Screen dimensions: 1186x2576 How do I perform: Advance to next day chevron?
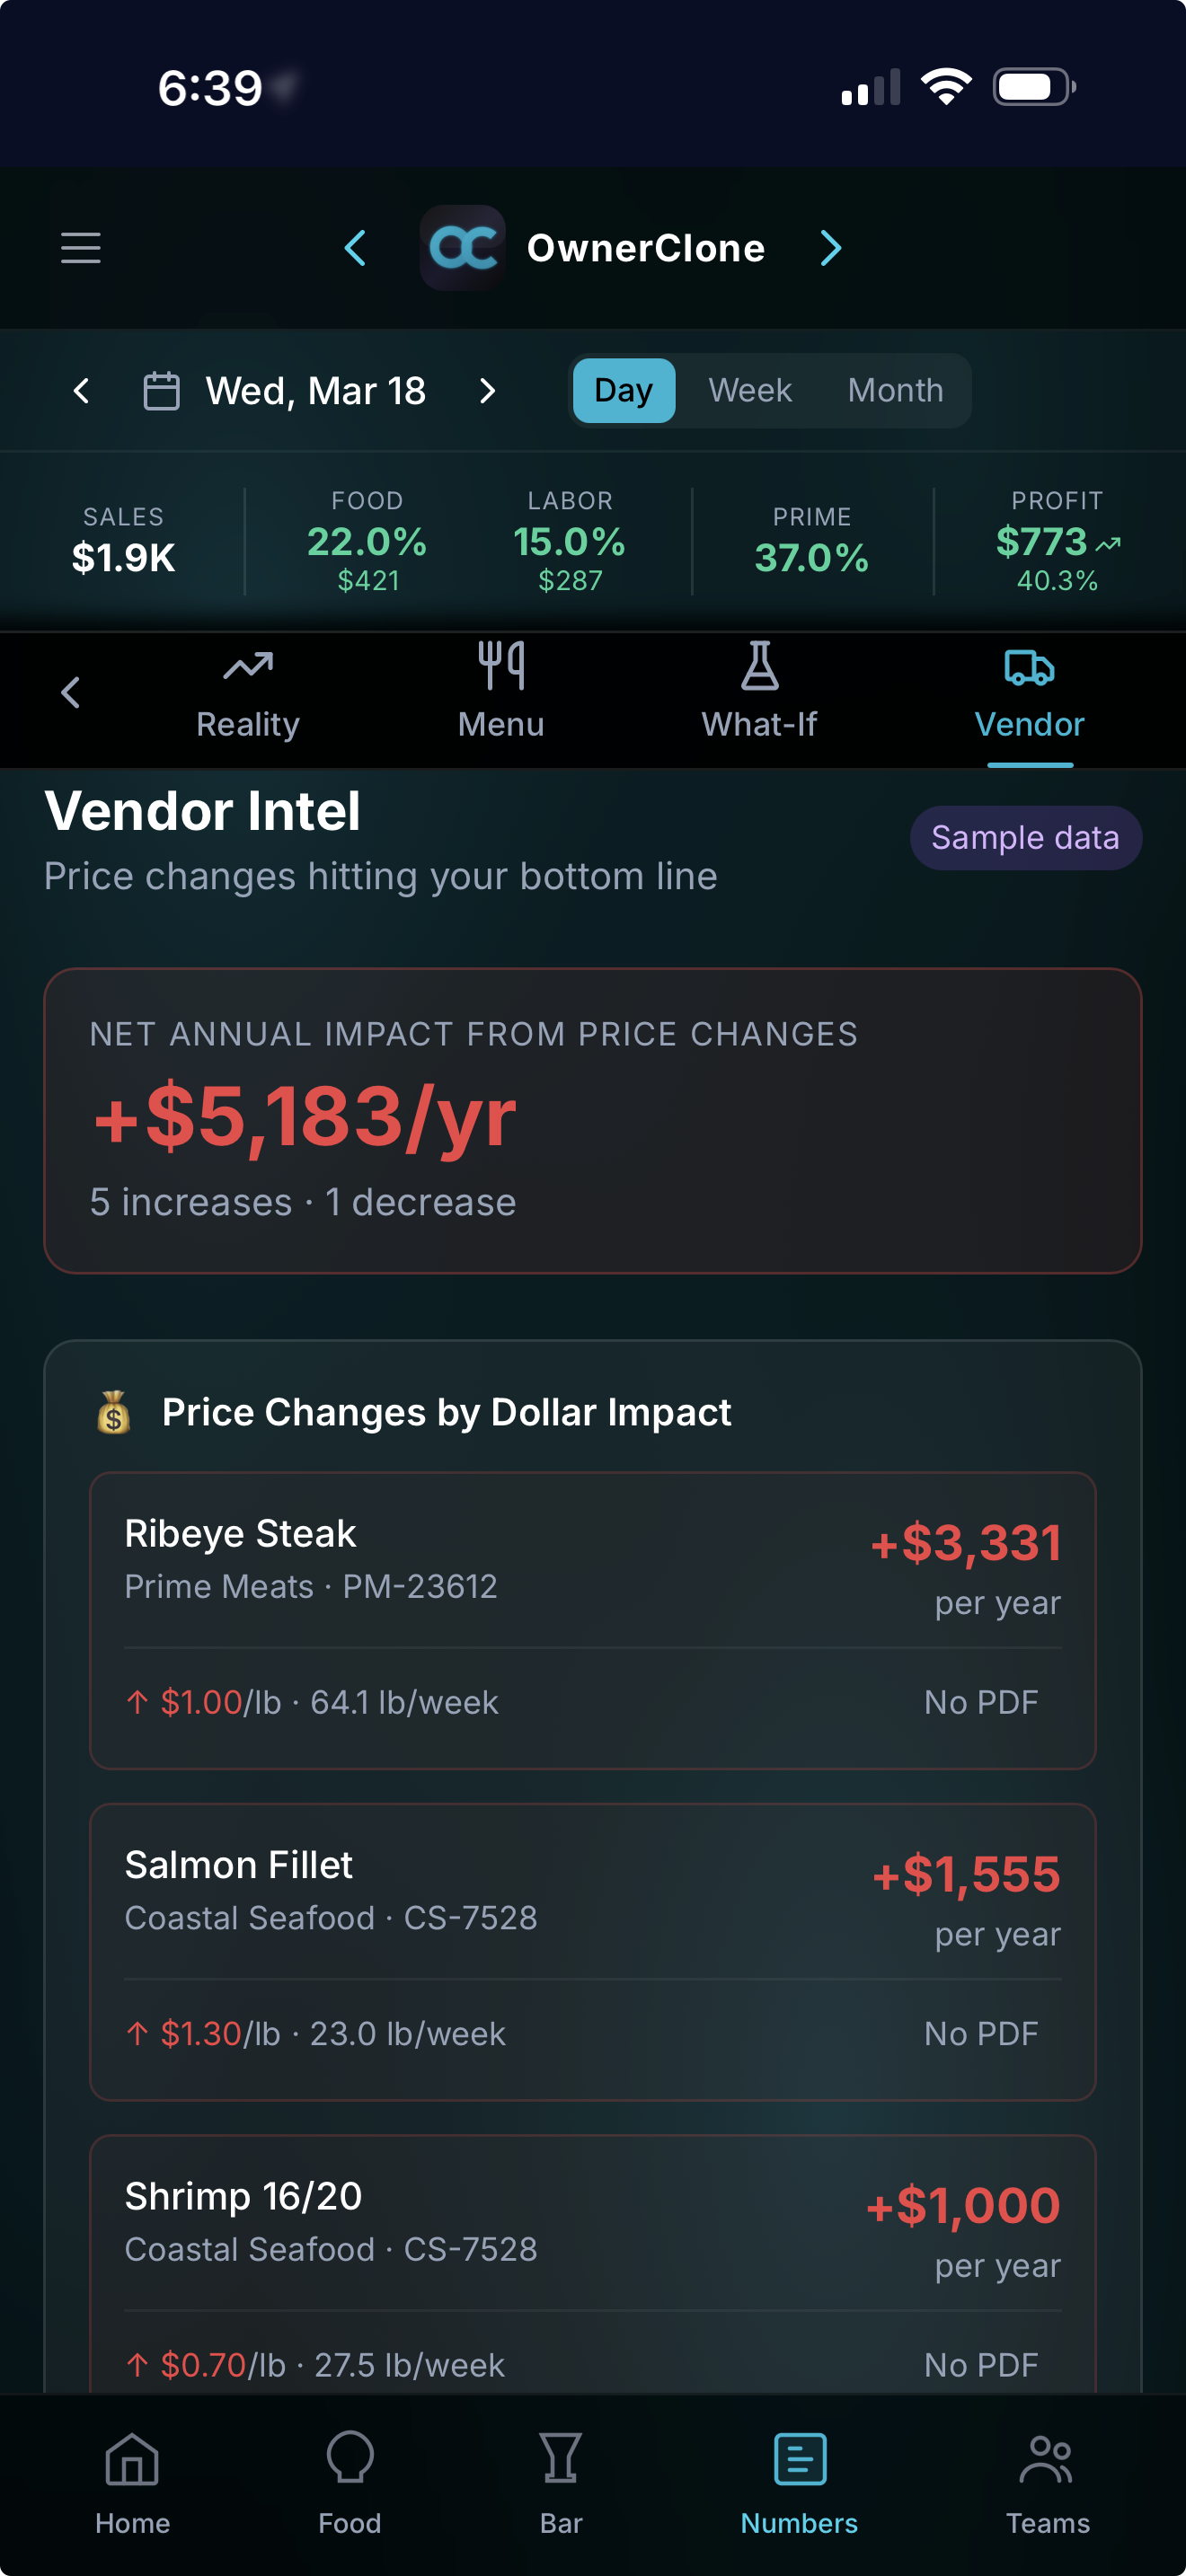[487, 391]
